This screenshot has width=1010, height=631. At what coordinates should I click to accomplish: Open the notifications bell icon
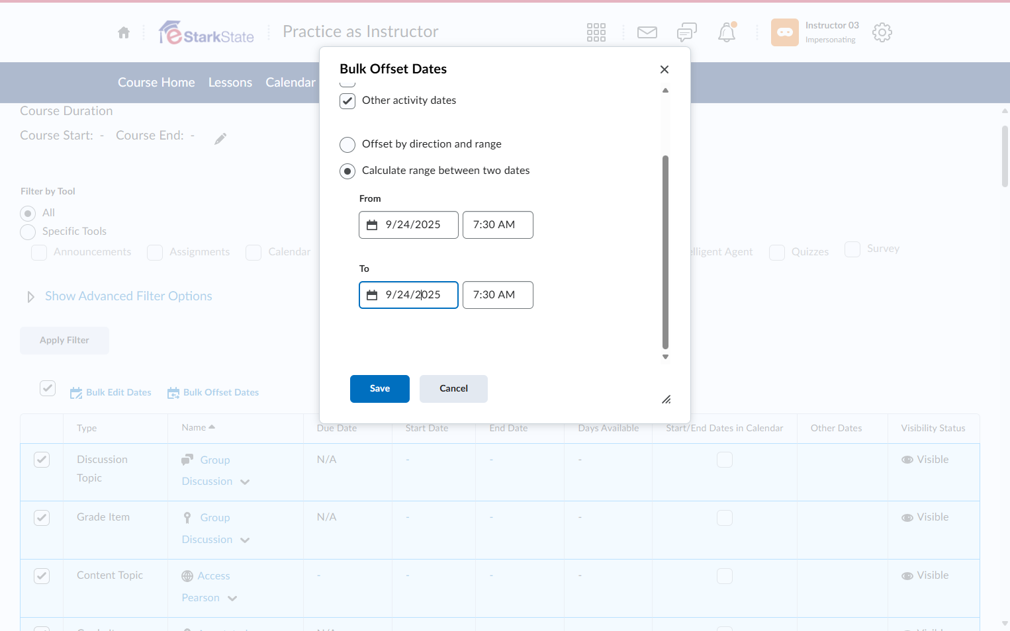pyautogui.click(x=727, y=32)
